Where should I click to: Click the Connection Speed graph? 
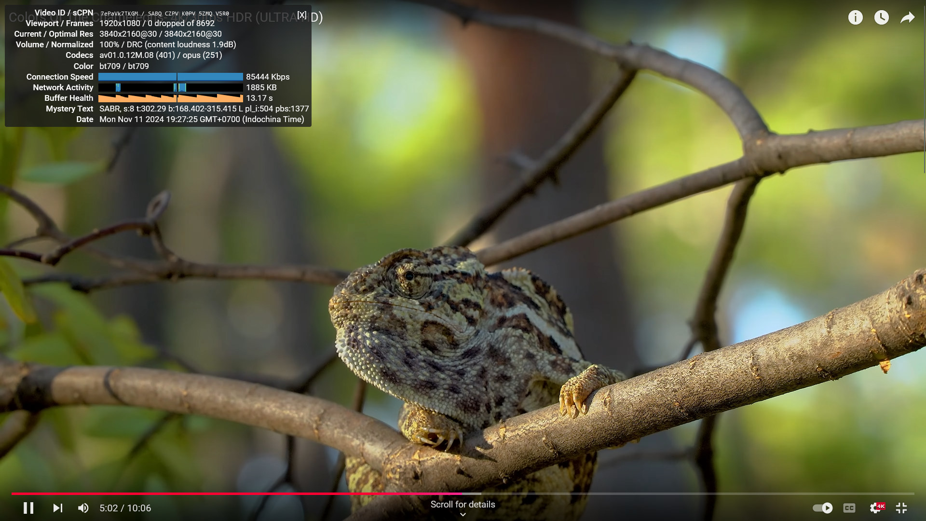[171, 77]
